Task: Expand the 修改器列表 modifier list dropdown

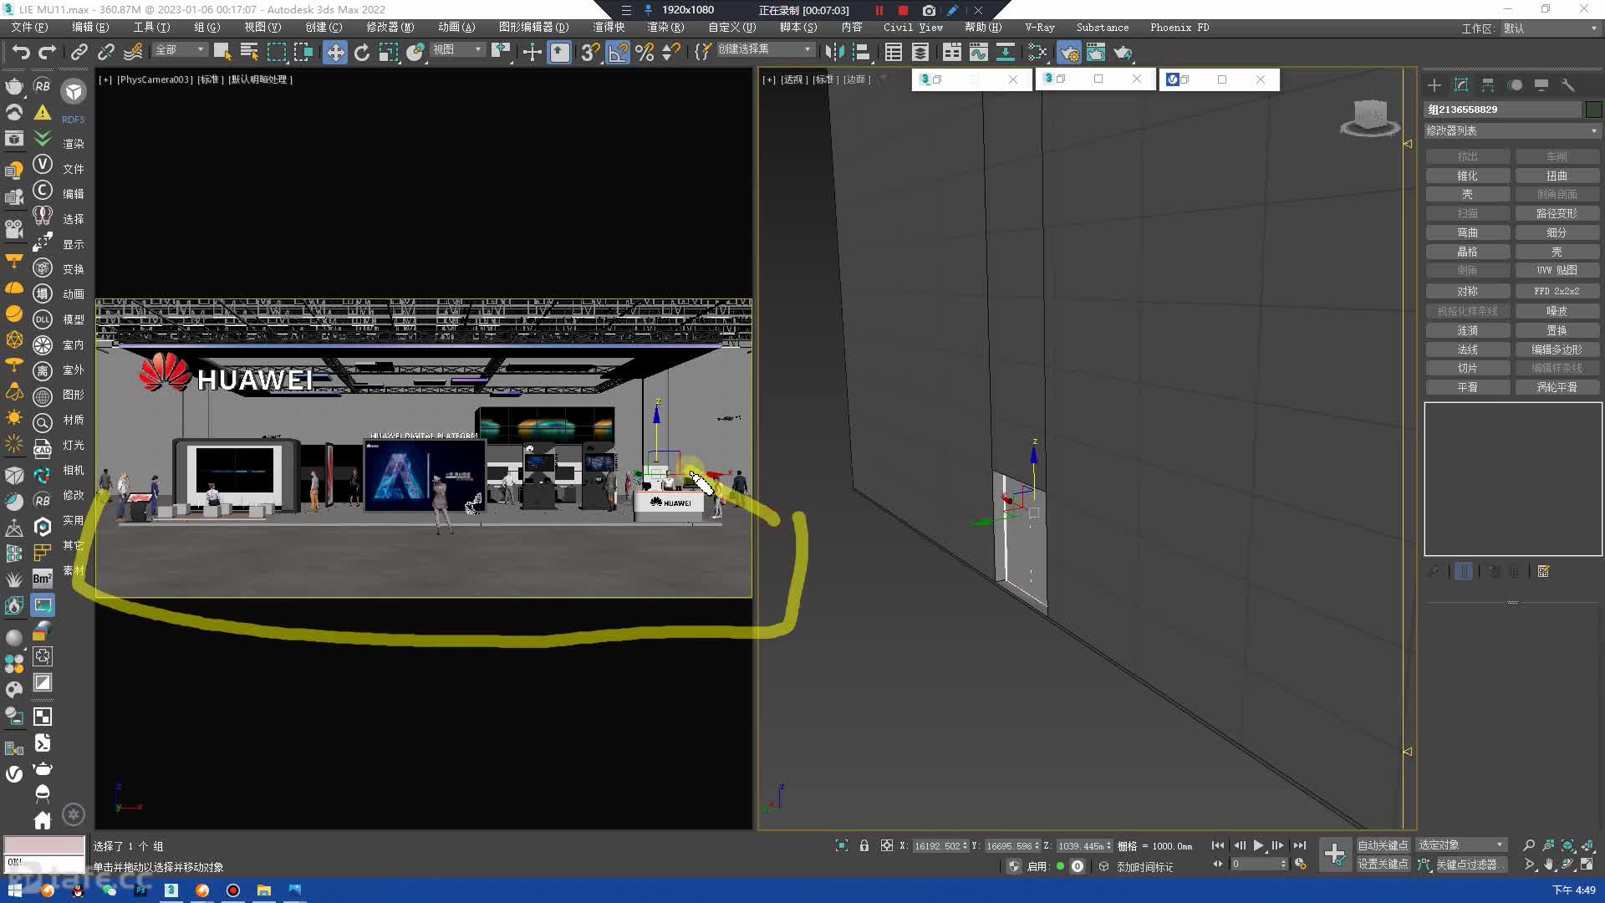Action: pos(1512,131)
